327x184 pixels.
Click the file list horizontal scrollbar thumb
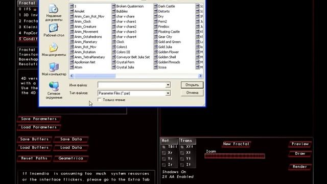tap(95, 76)
